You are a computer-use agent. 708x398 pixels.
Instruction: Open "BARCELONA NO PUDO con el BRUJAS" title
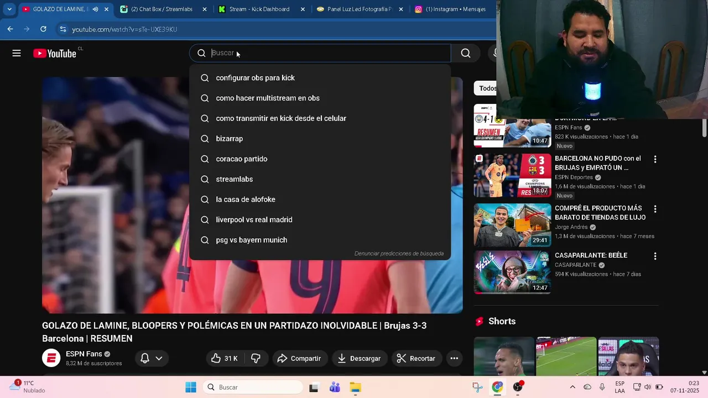[x=598, y=163]
